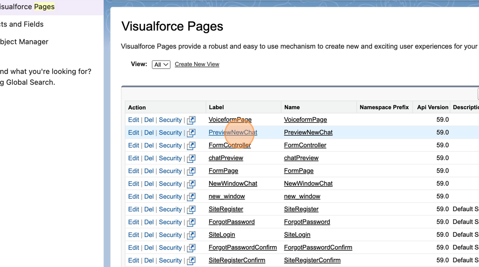
Task: Delete the FormController page
Action: pos(149,145)
